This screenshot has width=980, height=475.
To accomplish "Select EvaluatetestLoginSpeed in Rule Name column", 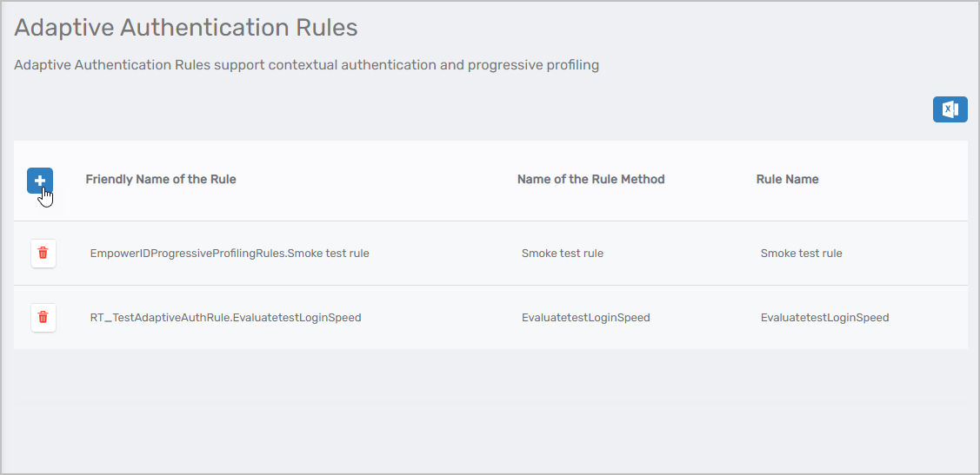I will 824,318.
